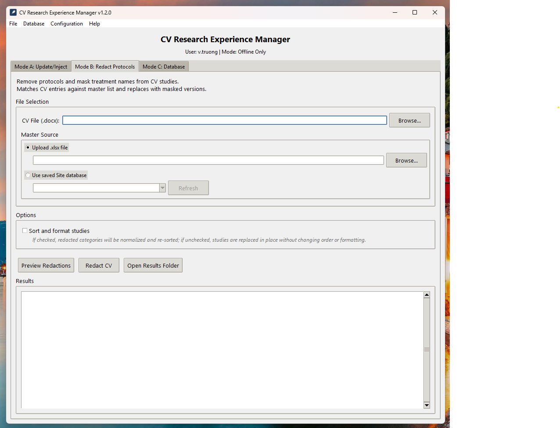Screen dimensions: 560x428
Task: Click inside the Results text area
Action: (222, 350)
